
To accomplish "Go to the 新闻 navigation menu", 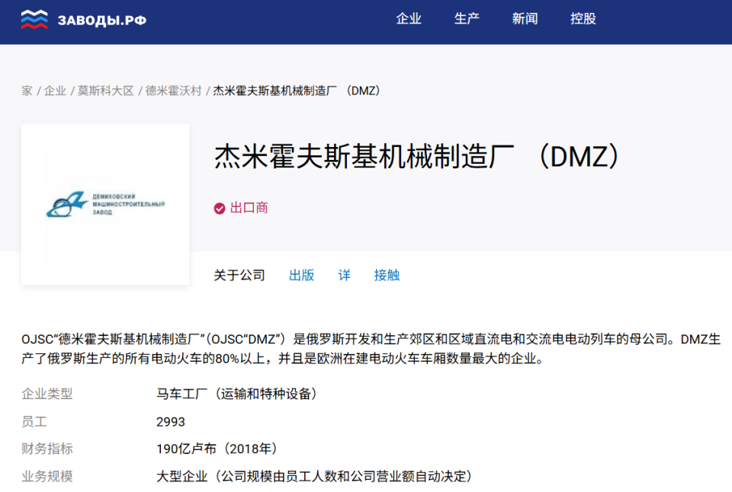I will click(x=525, y=18).
